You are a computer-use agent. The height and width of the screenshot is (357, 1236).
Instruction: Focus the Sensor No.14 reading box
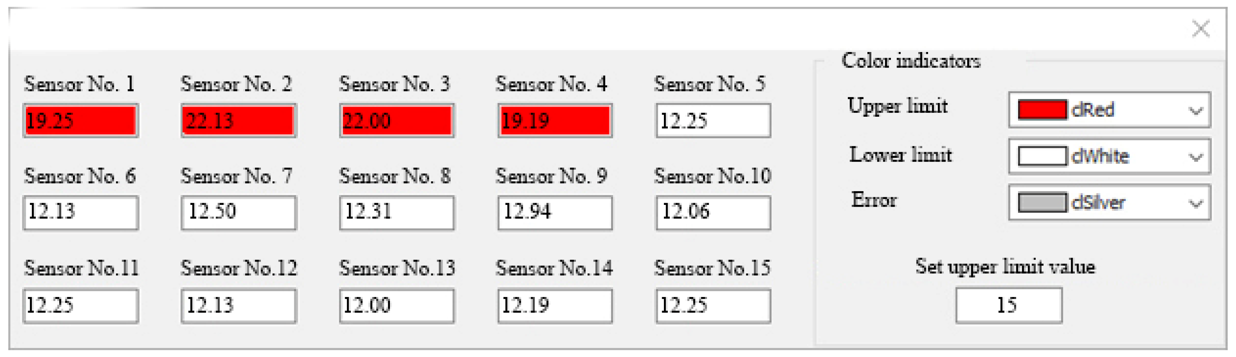pos(555,305)
